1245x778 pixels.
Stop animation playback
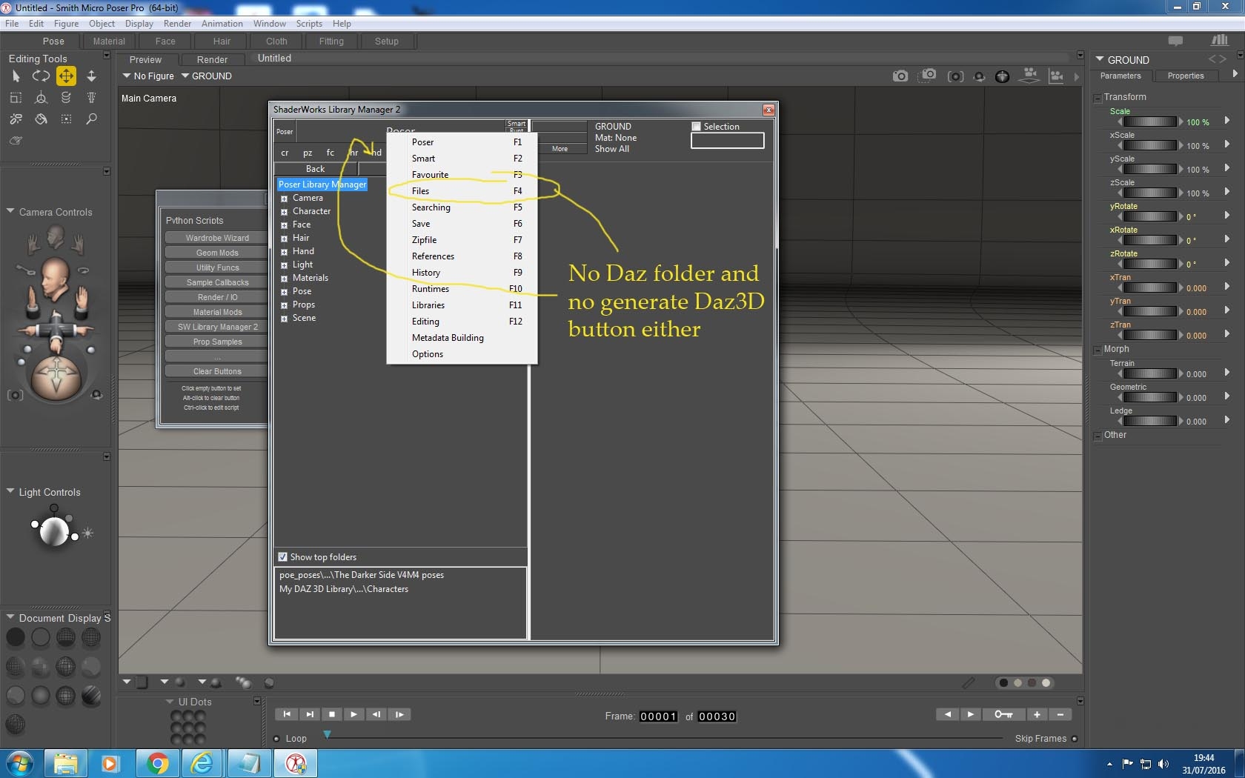click(x=331, y=714)
